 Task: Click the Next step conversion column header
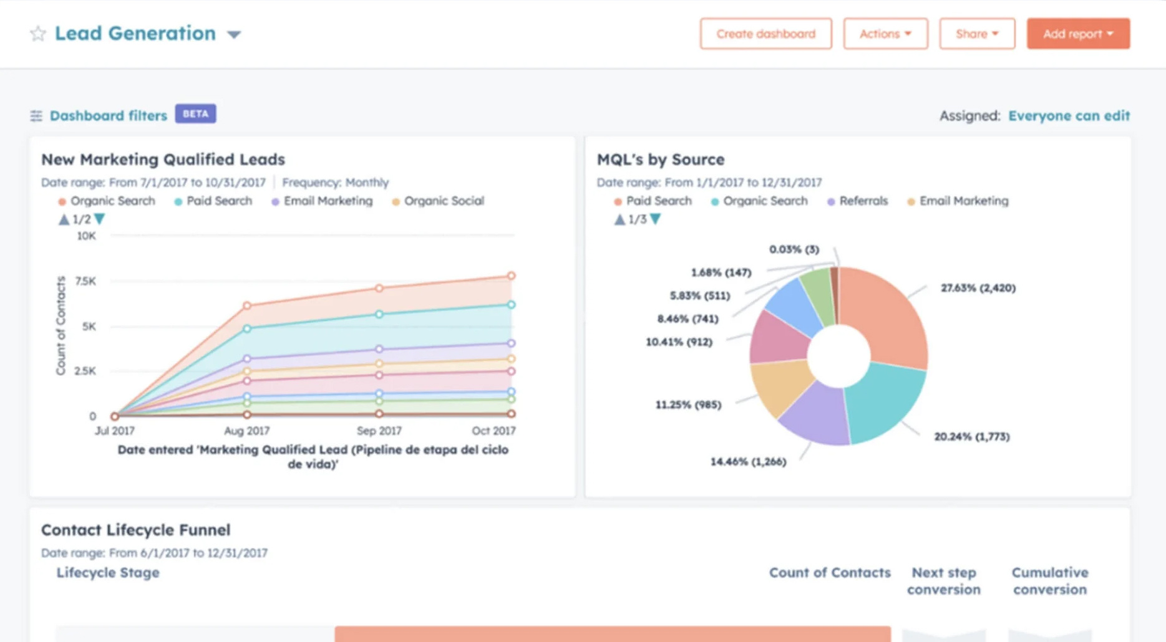tap(944, 581)
